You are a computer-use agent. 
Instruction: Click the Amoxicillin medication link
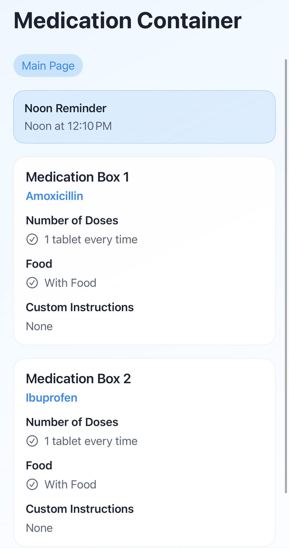coord(54,196)
